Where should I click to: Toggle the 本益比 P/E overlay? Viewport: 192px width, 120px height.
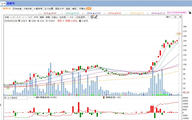coord(54,17)
